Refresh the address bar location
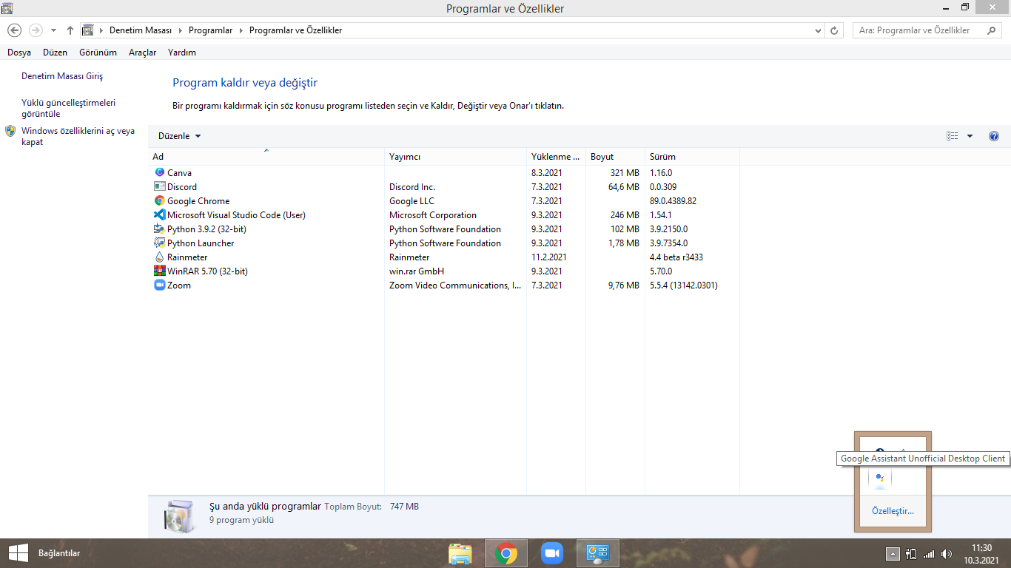Viewport: 1011px width, 568px height. click(x=835, y=30)
